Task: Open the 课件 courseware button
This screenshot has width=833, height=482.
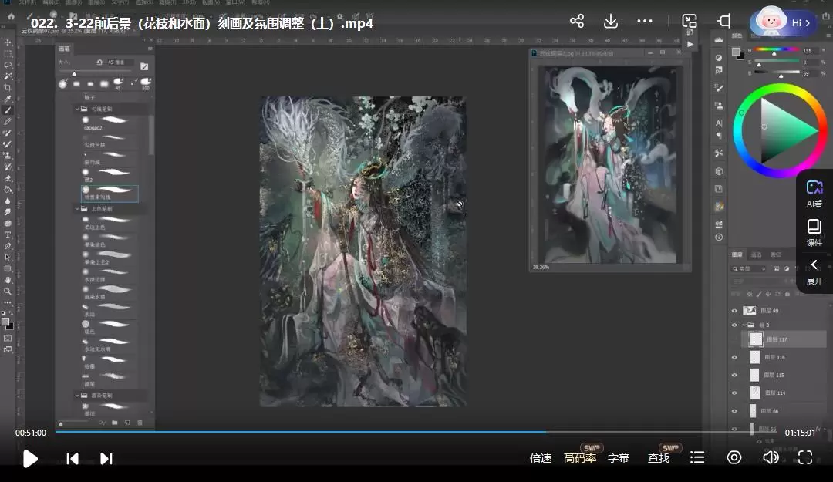Action: click(x=814, y=233)
